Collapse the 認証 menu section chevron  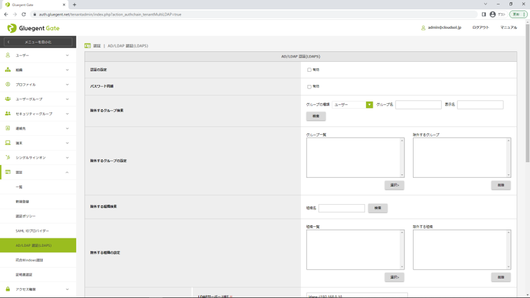pyautogui.click(x=67, y=172)
